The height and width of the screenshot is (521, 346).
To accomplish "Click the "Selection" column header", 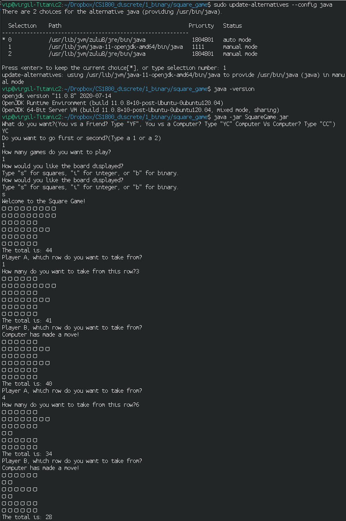I will pyautogui.click(x=22, y=26).
